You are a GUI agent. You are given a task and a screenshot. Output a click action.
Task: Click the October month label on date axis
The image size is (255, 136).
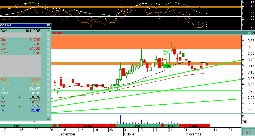tap(130, 134)
